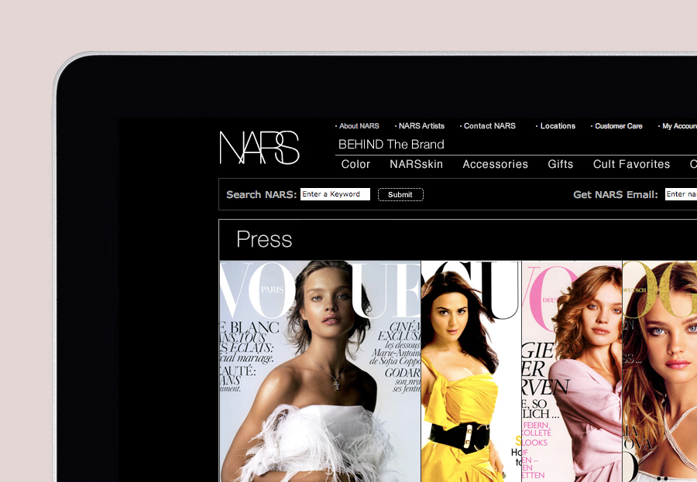The width and height of the screenshot is (697, 482).
Task: Open the NARS Artists link
Action: [421, 126]
